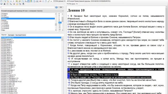Switch to the Закладки tab
The height and width of the screenshot is (94, 168).
11,35
